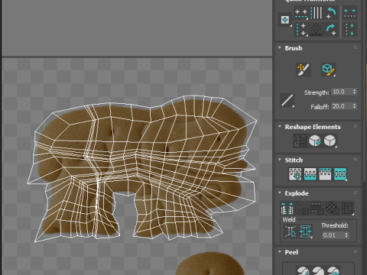Click the Flatten Custom icon
367x275 pixels.
coord(348,208)
